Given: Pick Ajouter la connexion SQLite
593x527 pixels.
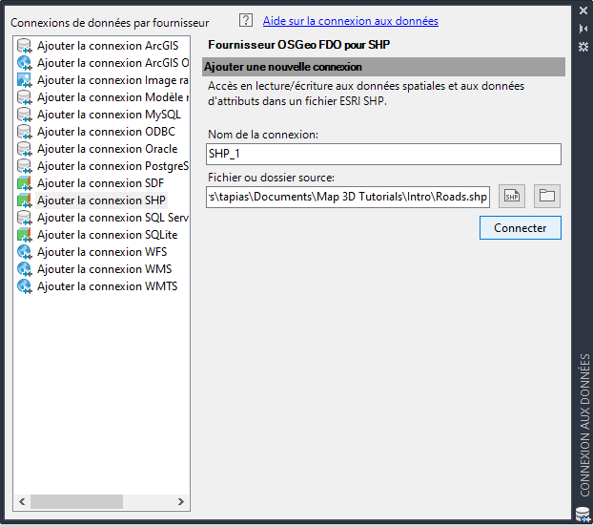Looking at the screenshot, I should (107, 235).
